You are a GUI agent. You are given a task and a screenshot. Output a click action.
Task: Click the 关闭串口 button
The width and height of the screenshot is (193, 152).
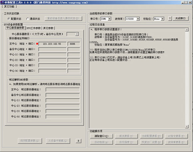tap(180, 18)
